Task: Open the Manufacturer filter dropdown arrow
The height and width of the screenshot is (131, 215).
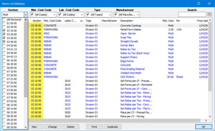Action: 138,15
